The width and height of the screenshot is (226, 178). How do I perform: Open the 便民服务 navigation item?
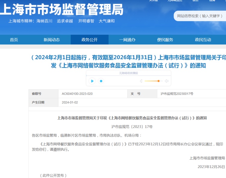point(165,40)
